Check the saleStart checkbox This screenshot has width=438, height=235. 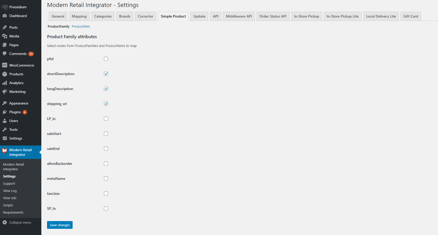point(106,134)
